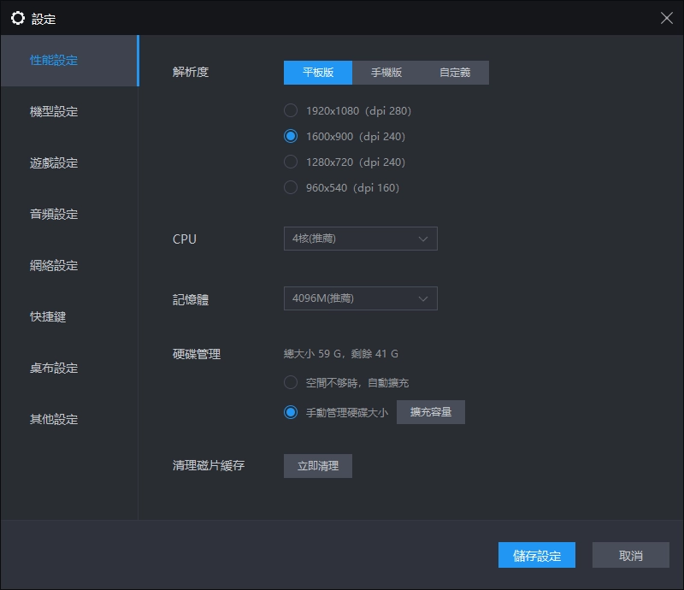The image size is (684, 590).
Task: Open the 記憶體 memory dropdown
Action: [360, 298]
